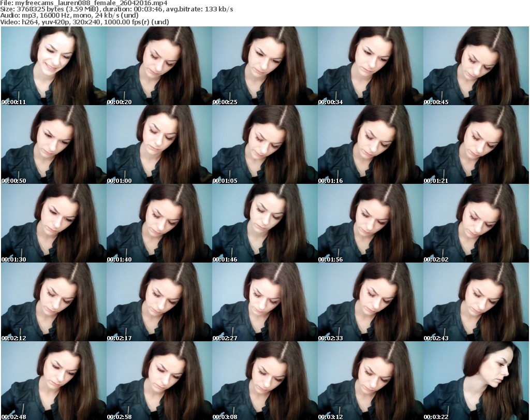The height and width of the screenshot is (420, 530).
Task: Open the frame at 00:01:00
Action: [159, 144]
